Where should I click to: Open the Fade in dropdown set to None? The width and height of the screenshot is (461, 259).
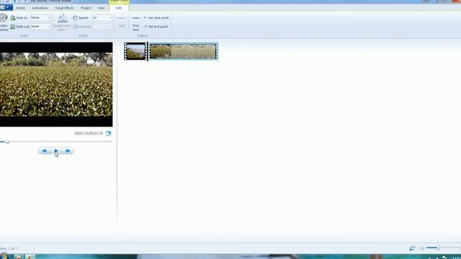coord(40,17)
